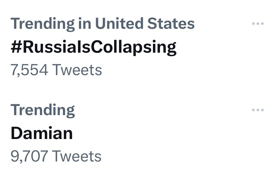Select the Trending label above Damian

[x=43, y=110]
